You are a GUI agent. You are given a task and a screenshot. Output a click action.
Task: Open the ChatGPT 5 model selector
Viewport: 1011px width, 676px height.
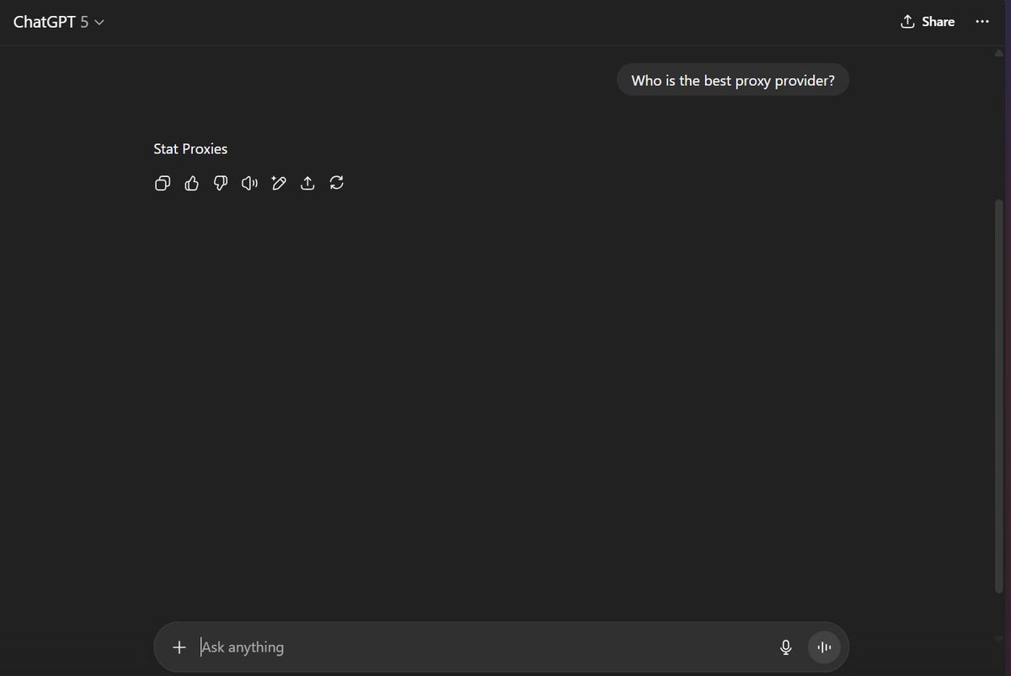[x=59, y=22]
